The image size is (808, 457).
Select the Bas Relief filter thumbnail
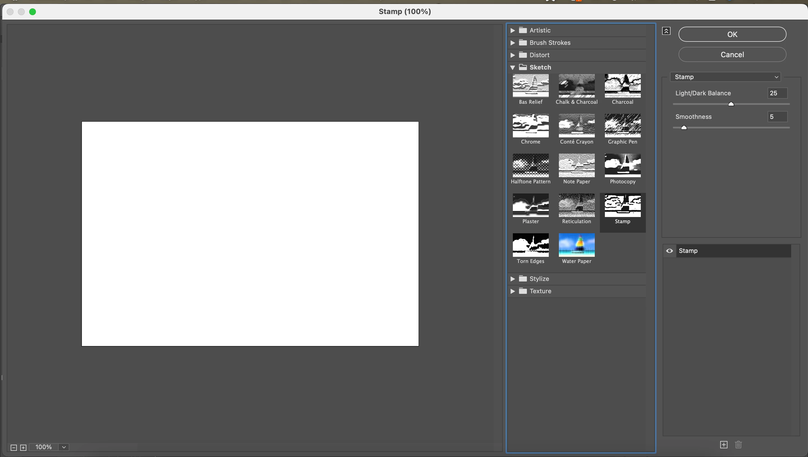(531, 86)
